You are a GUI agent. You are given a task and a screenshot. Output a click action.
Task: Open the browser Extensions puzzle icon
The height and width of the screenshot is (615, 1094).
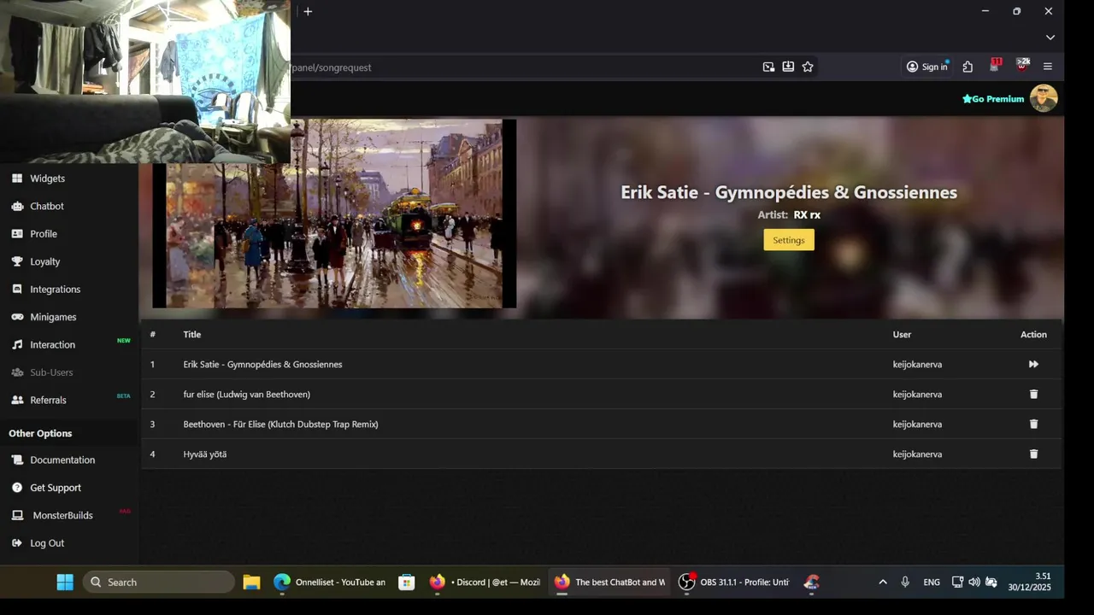[x=968, y=67]
